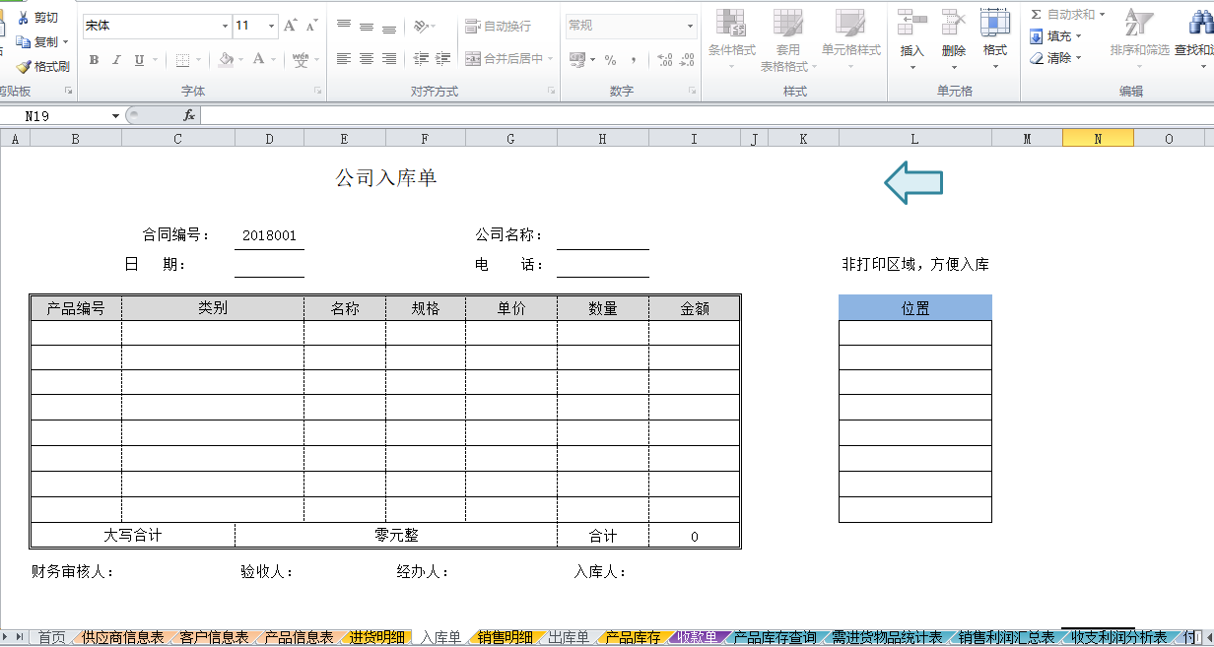Expand the font name dropdown
This screenshot has width=1214, height=647.
point(225,26)
